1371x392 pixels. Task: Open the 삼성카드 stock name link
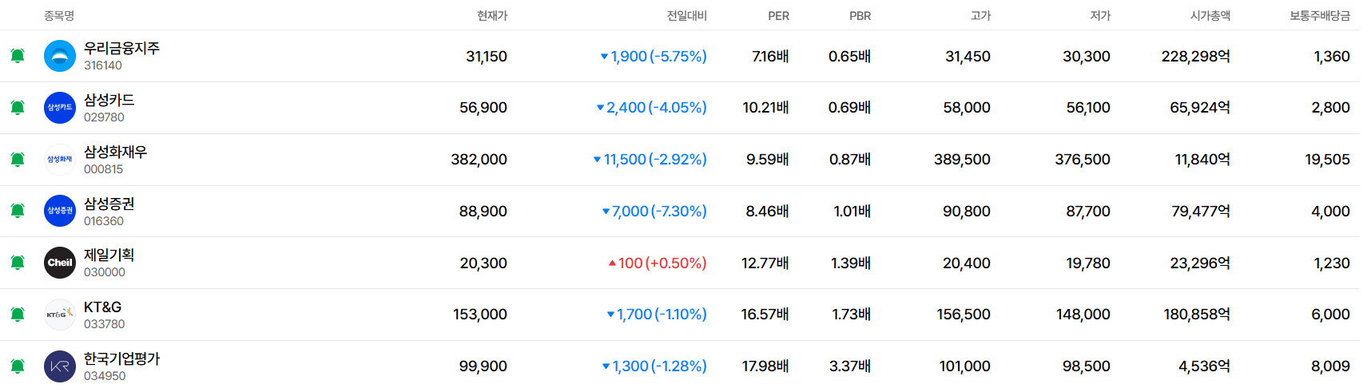point(109,100)
